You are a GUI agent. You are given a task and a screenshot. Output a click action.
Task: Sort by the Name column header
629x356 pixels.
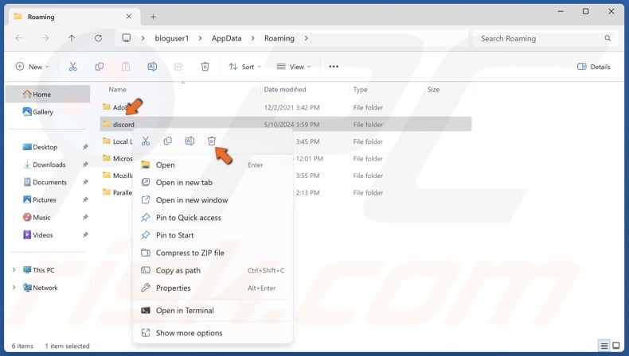pos(118,90)
